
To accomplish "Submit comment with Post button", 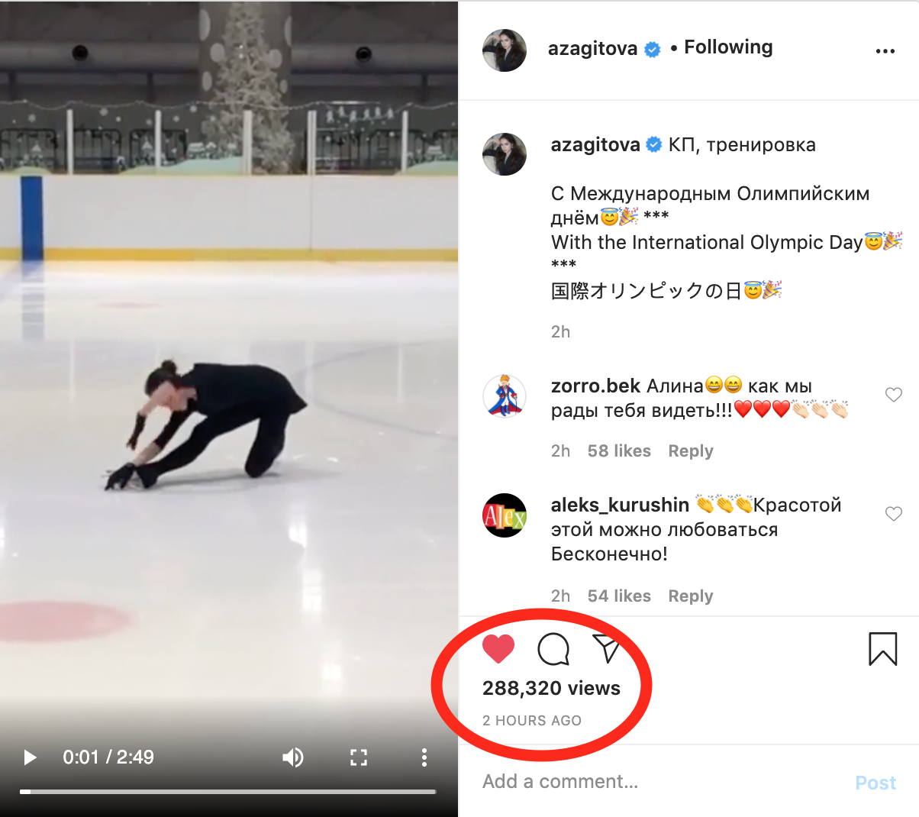I will [875, 783].
